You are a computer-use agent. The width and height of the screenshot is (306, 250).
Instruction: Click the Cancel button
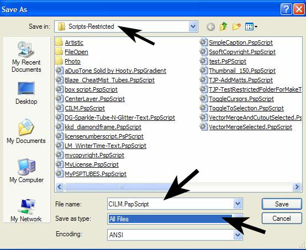282,218
